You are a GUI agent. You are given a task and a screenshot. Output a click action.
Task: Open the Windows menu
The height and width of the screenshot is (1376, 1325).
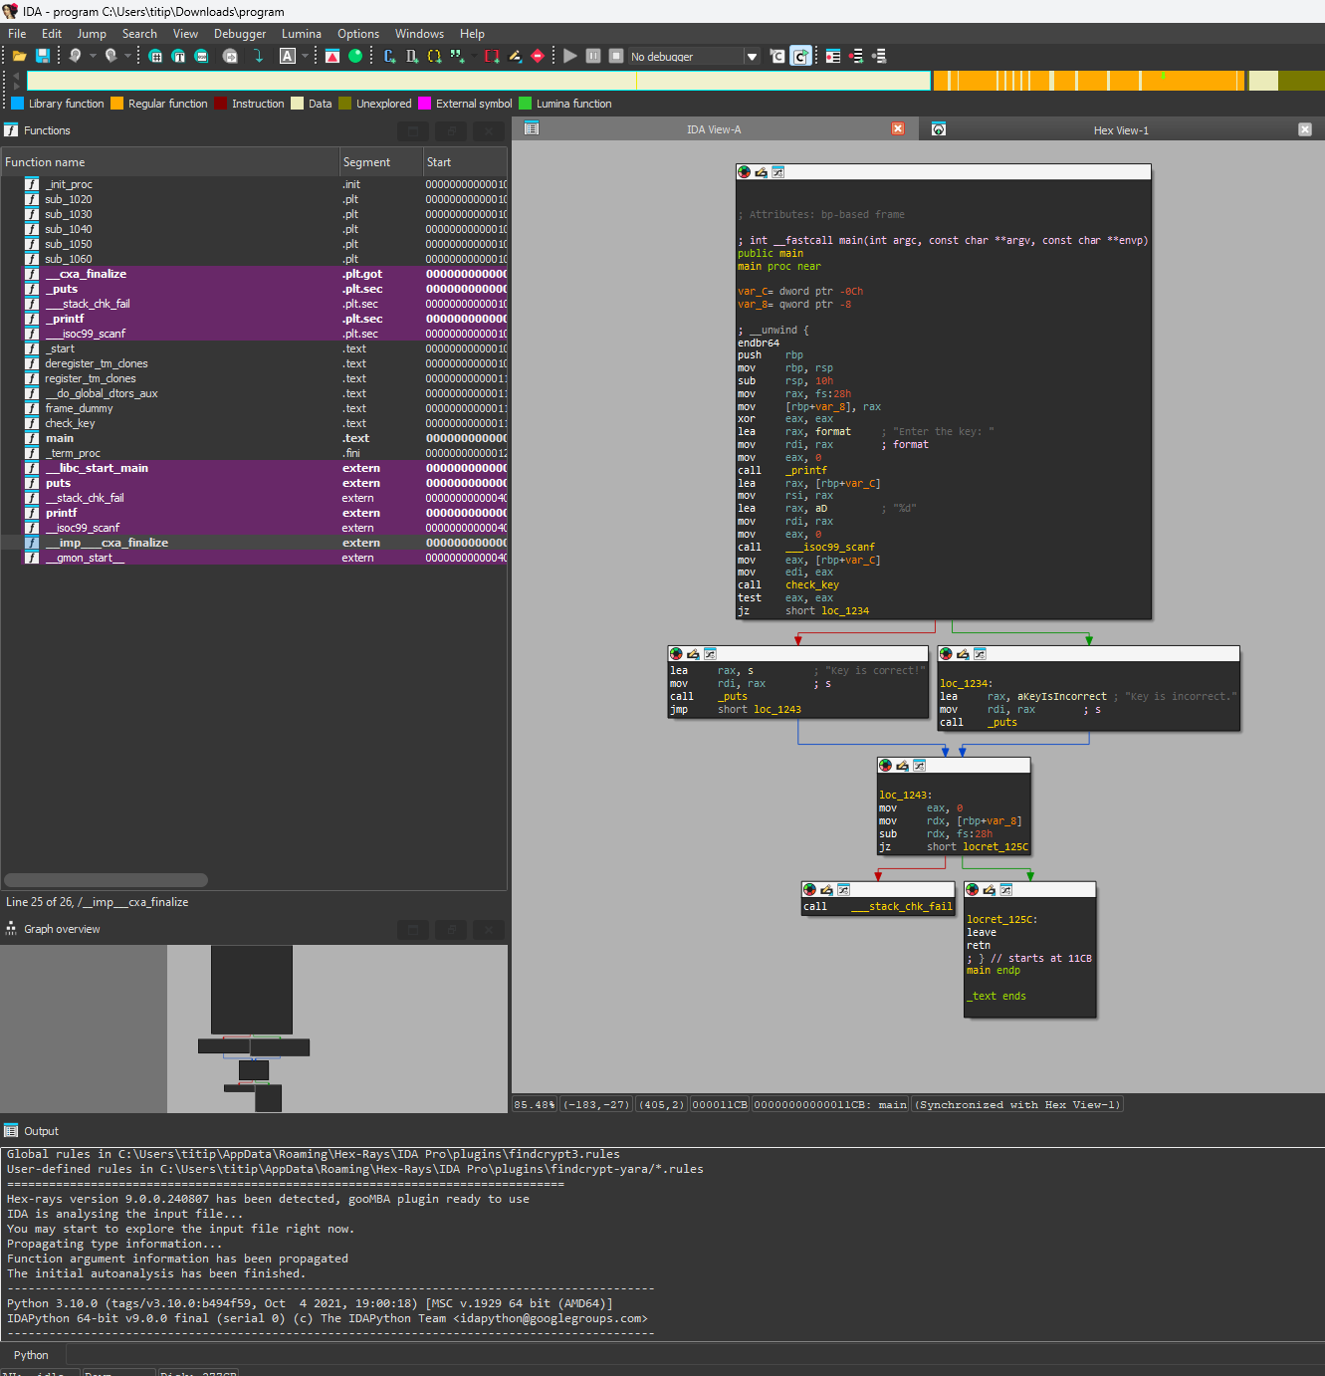pos(419,34)
